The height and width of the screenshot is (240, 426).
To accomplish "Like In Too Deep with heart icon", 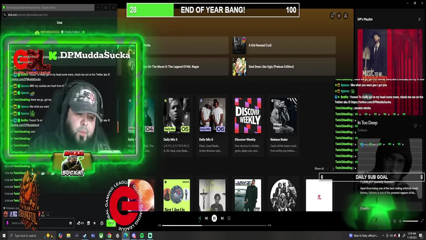I will point(415,126).
